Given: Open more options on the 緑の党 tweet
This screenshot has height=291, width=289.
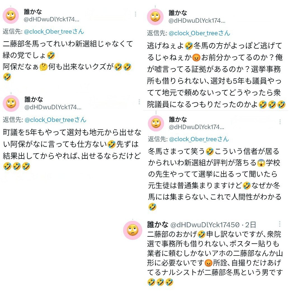Looking at the screenshot, I should pyautogui.click(x=136, y=14).
